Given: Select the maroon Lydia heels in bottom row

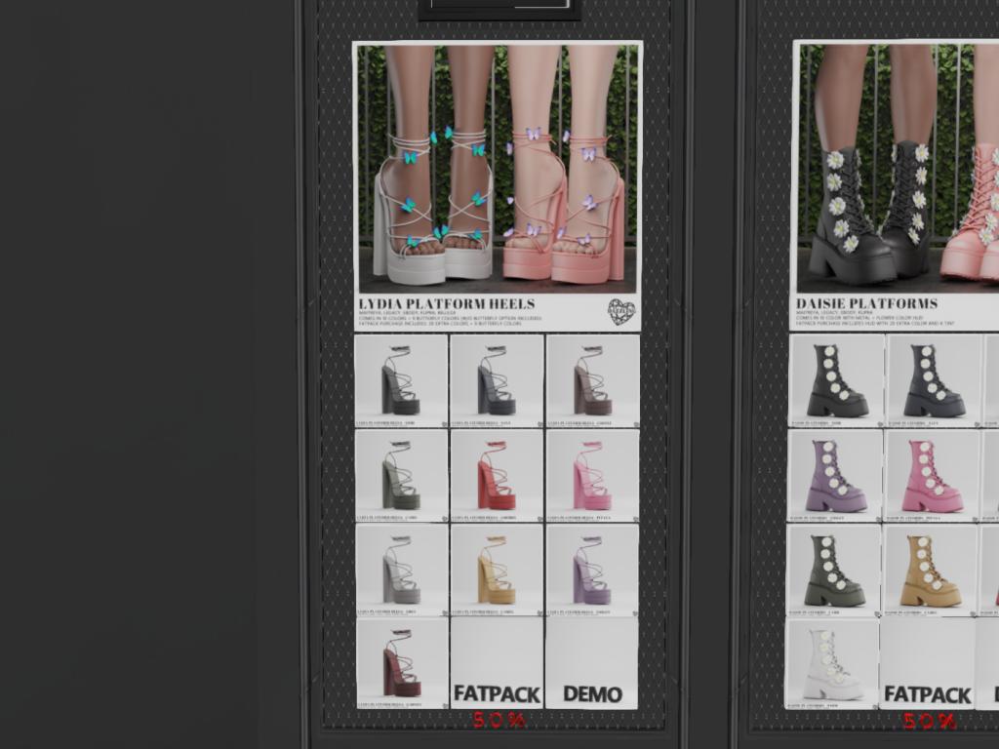Looking at the screenshot, I should (401, 663).
